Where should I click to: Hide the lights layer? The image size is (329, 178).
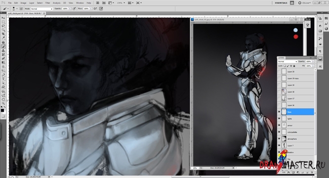[279, 119]
